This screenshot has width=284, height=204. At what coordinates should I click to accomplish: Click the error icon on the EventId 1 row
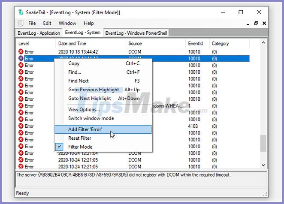21,106
